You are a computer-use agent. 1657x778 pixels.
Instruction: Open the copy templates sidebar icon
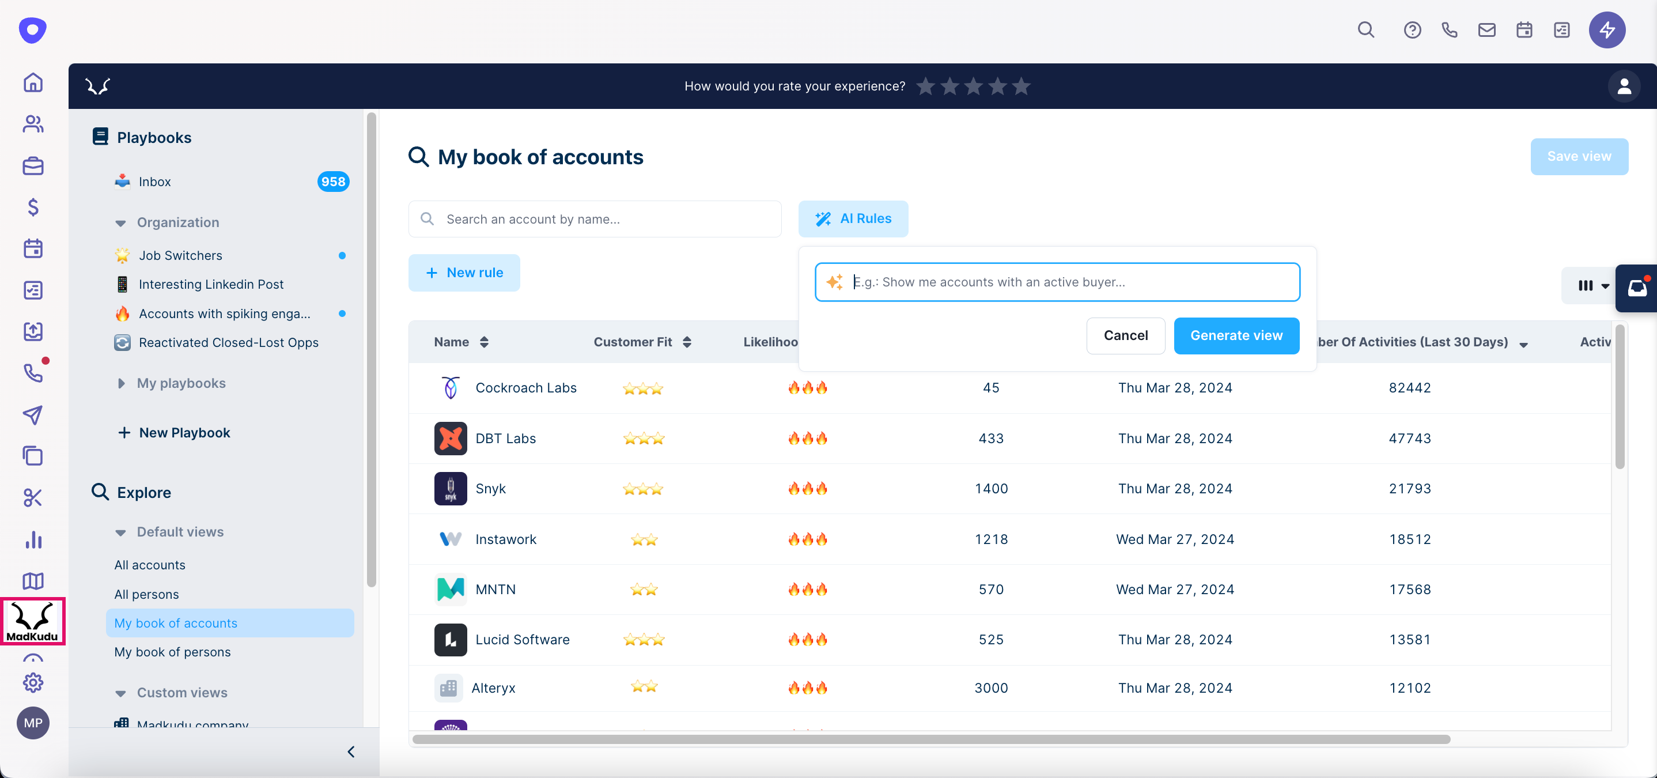[33, 456]
